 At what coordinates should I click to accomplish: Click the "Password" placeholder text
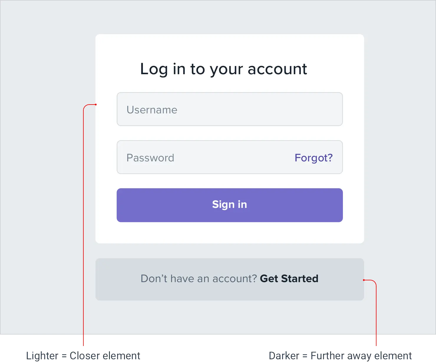[150, 158]
